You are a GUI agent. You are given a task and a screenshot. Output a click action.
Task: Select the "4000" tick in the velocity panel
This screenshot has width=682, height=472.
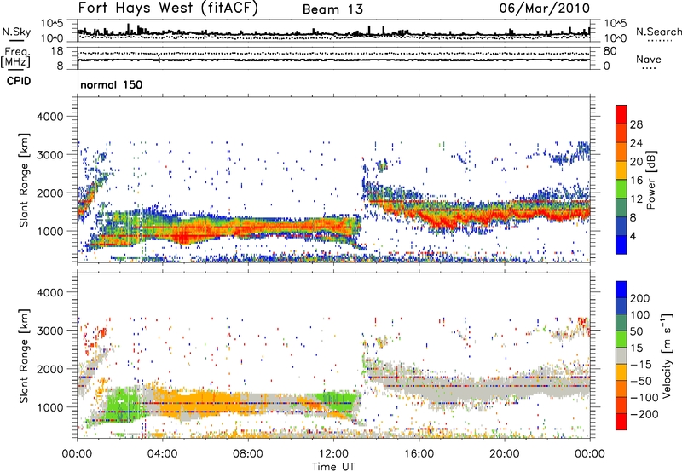coord(49,292)
